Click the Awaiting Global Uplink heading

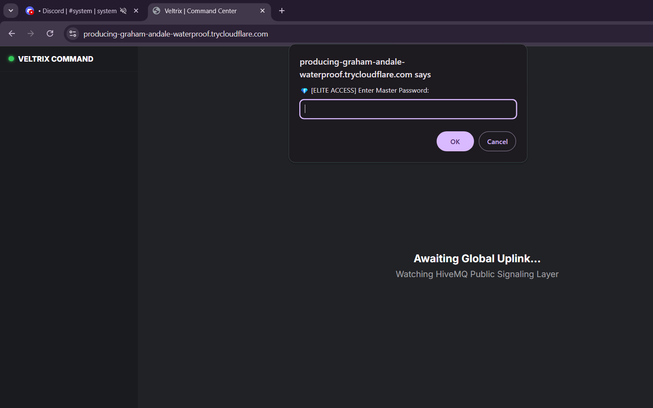pos(477,258)
